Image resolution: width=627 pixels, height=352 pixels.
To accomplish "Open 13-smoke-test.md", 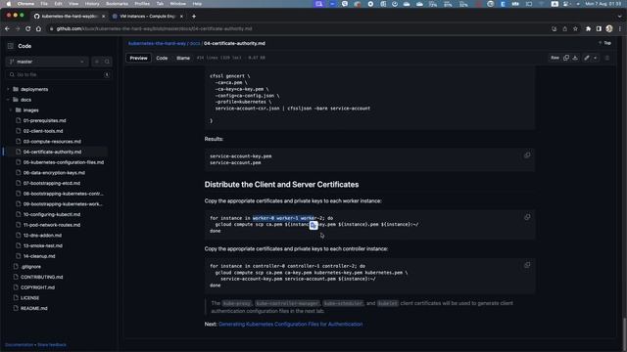I will [x=43, y=245].
